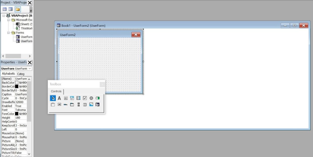Select the Frame control in Toolbox
This screenshot has height=157, width=313.
coord(53,104)
